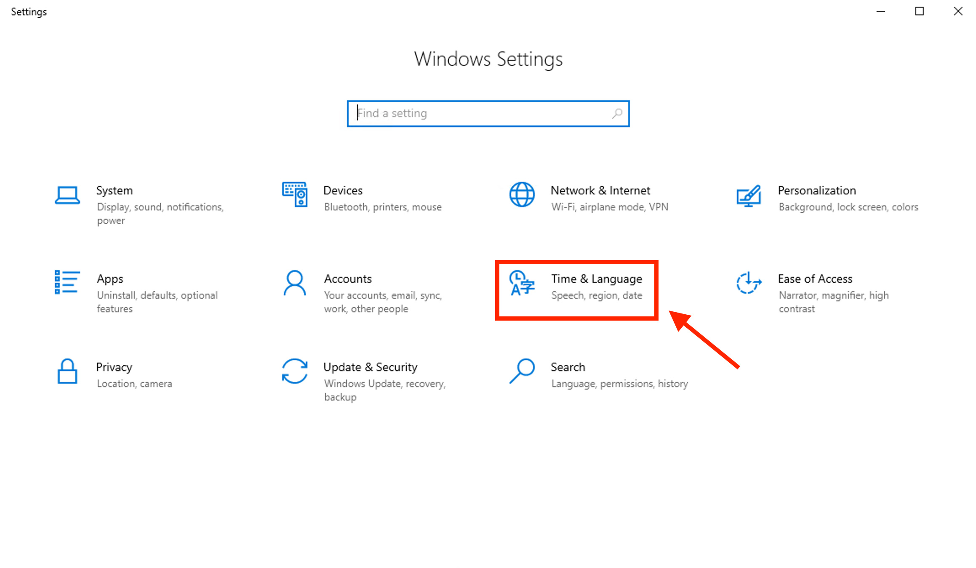Click the magnifier in the search box
This screenshot has height=568, width=976.
(x=617, y=113)
